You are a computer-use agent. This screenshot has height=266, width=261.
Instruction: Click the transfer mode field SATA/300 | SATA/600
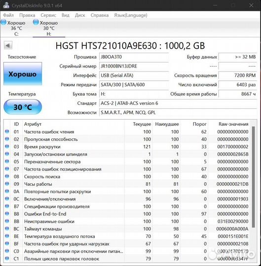(134, 85)
